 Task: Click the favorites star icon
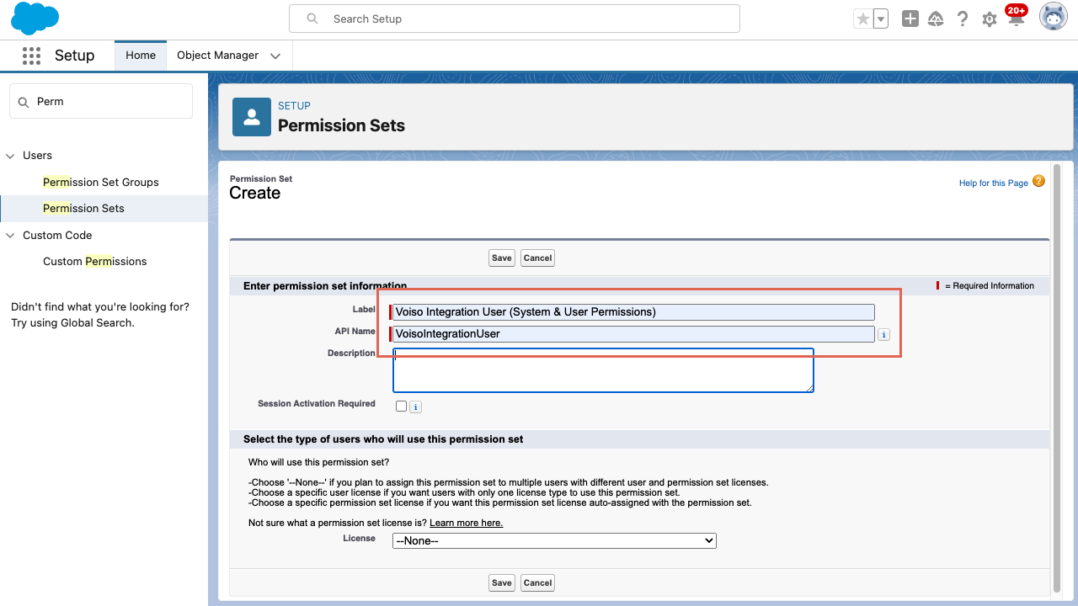point(862,19)
